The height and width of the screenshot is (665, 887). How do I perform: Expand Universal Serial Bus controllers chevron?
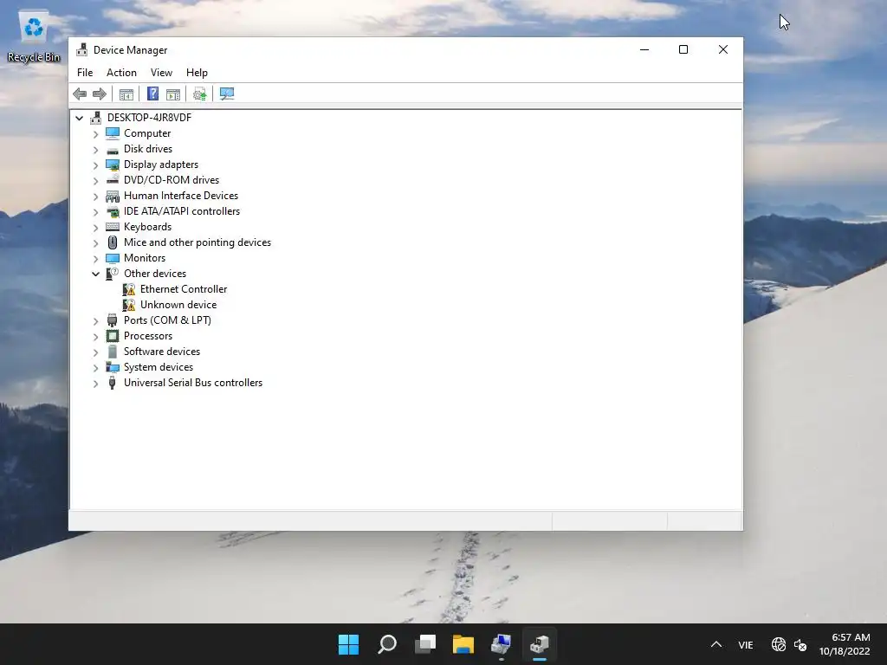[x=95, y=384]
